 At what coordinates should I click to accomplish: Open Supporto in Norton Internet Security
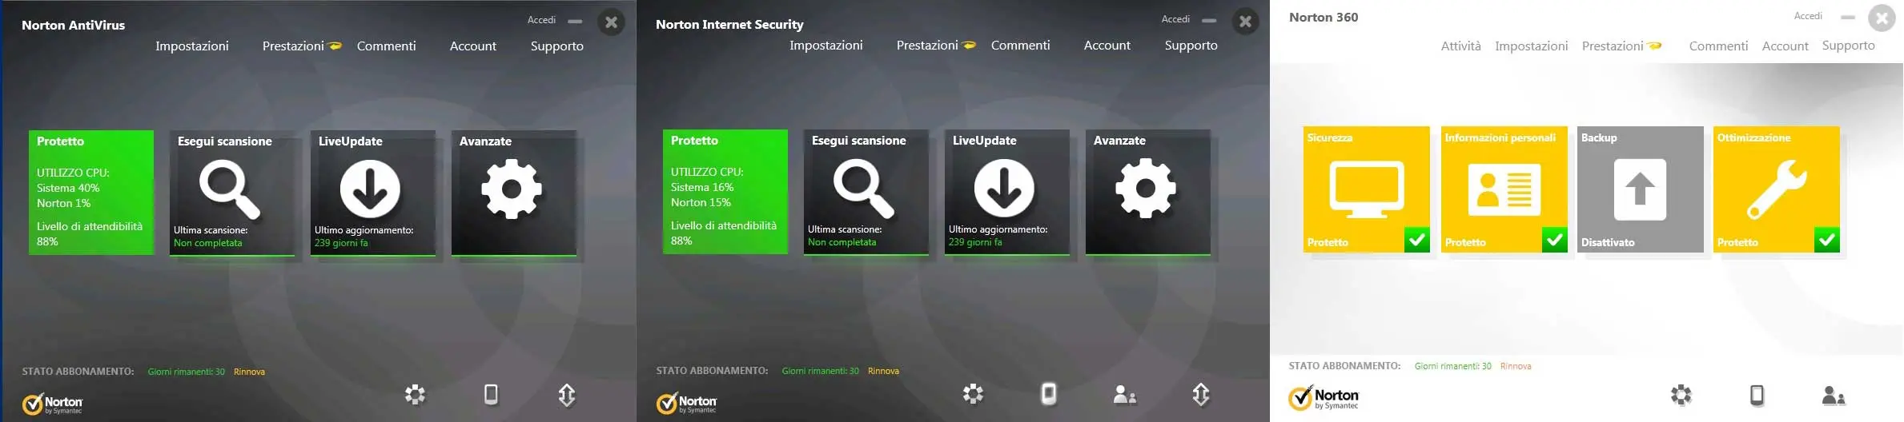click(1191, 46)
